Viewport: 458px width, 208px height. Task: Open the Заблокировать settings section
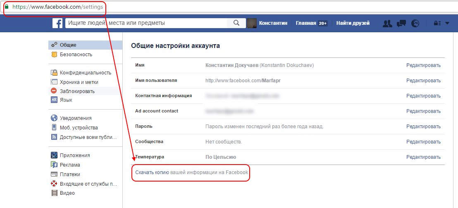[x=86, y=91]
